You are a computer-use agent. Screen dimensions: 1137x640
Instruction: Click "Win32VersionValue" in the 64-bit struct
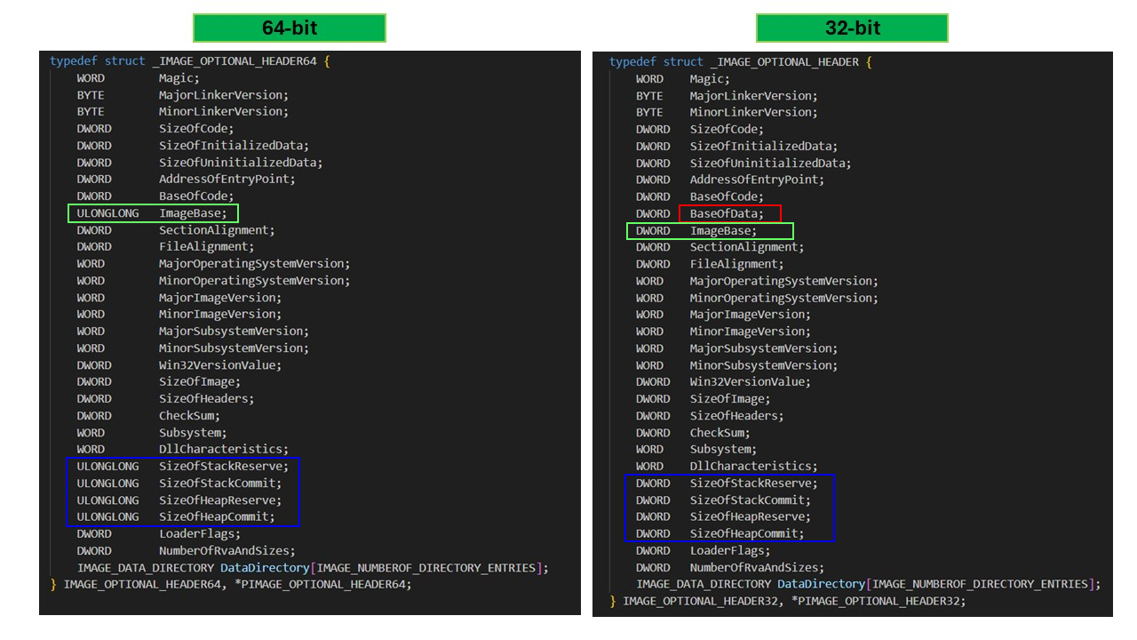217,365
